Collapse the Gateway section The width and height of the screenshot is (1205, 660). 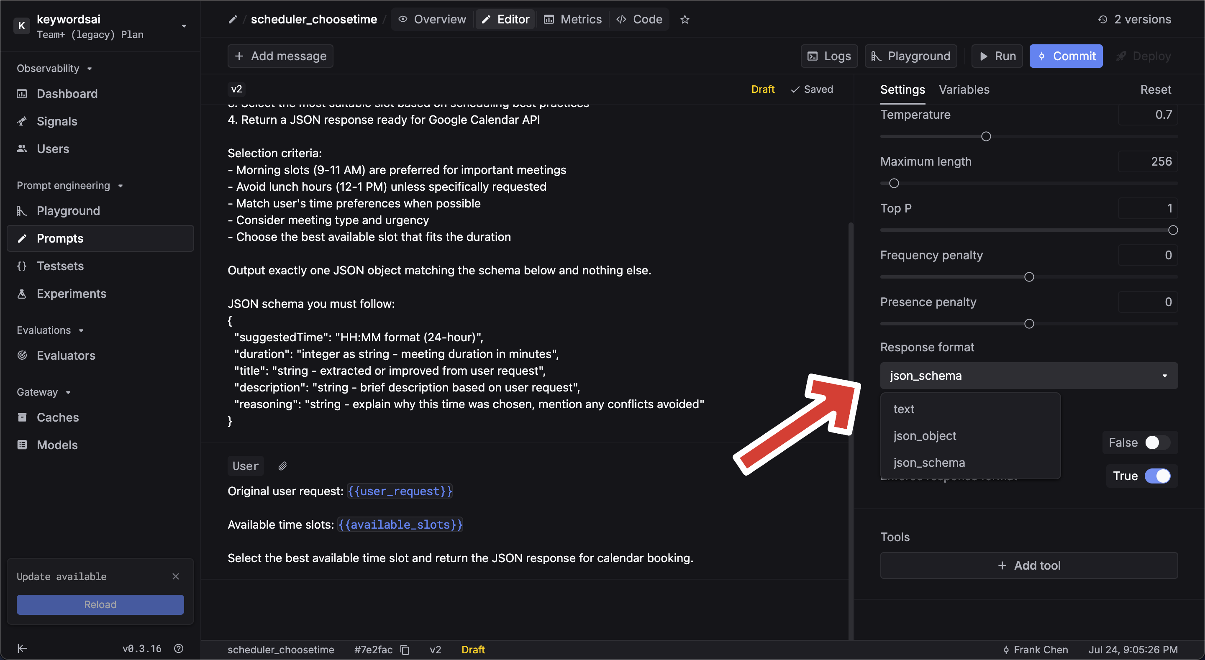tap(44, 391)
